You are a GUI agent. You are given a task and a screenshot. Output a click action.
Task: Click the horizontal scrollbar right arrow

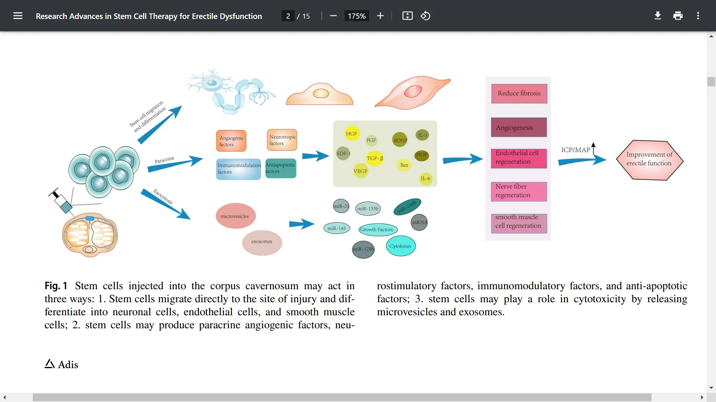click(702, 398)
